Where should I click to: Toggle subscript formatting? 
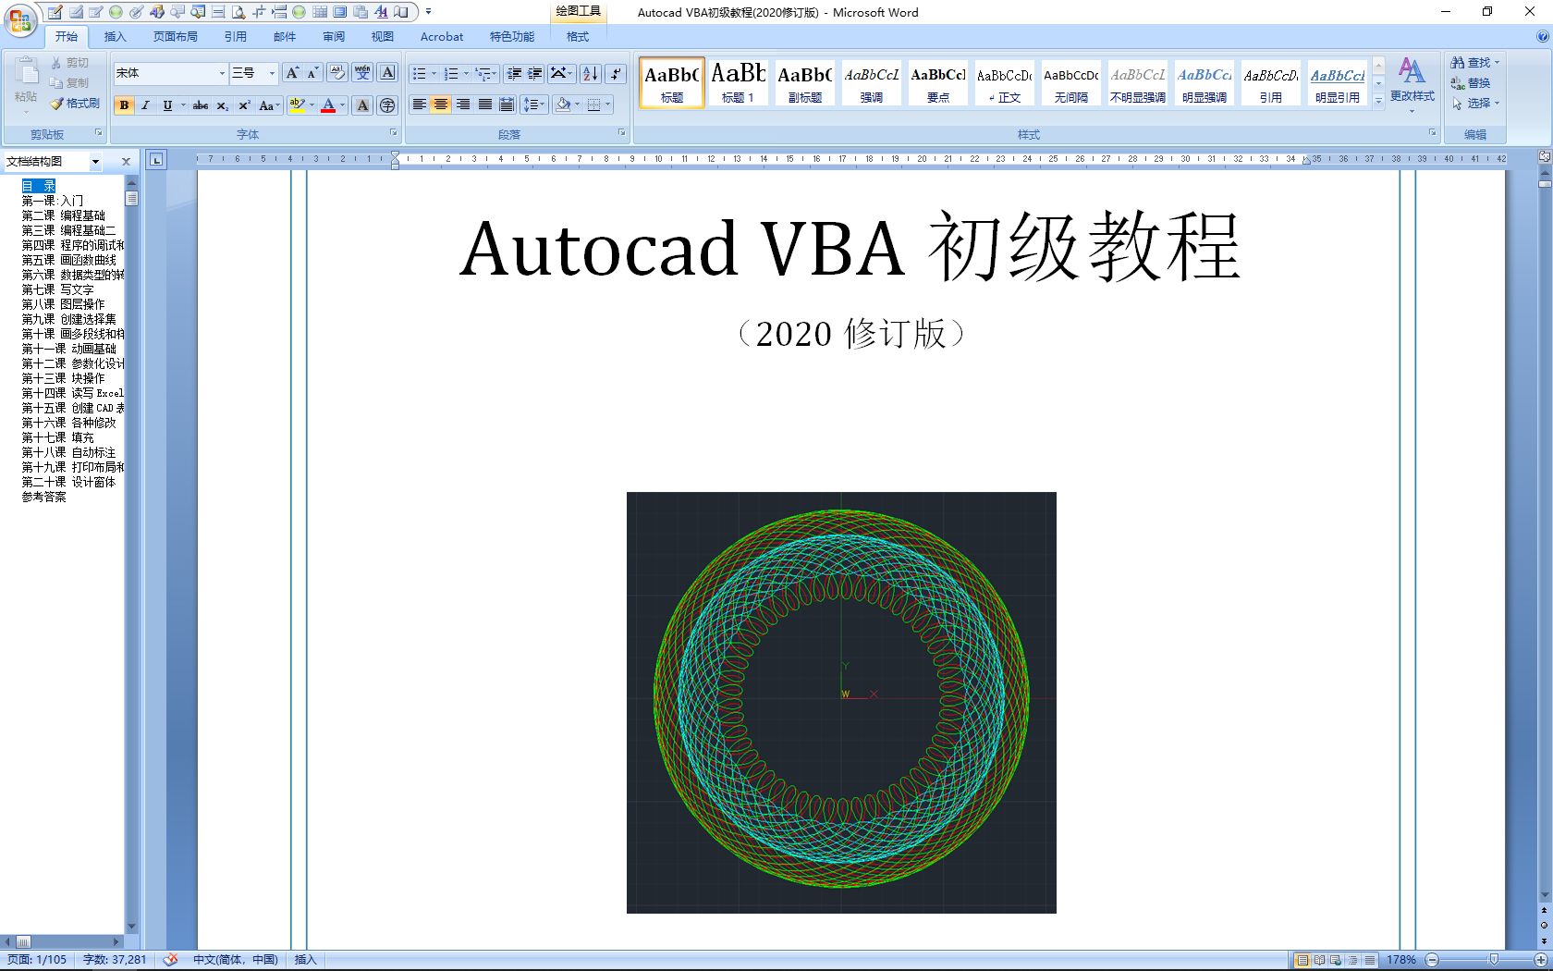[x=221, y=104]
